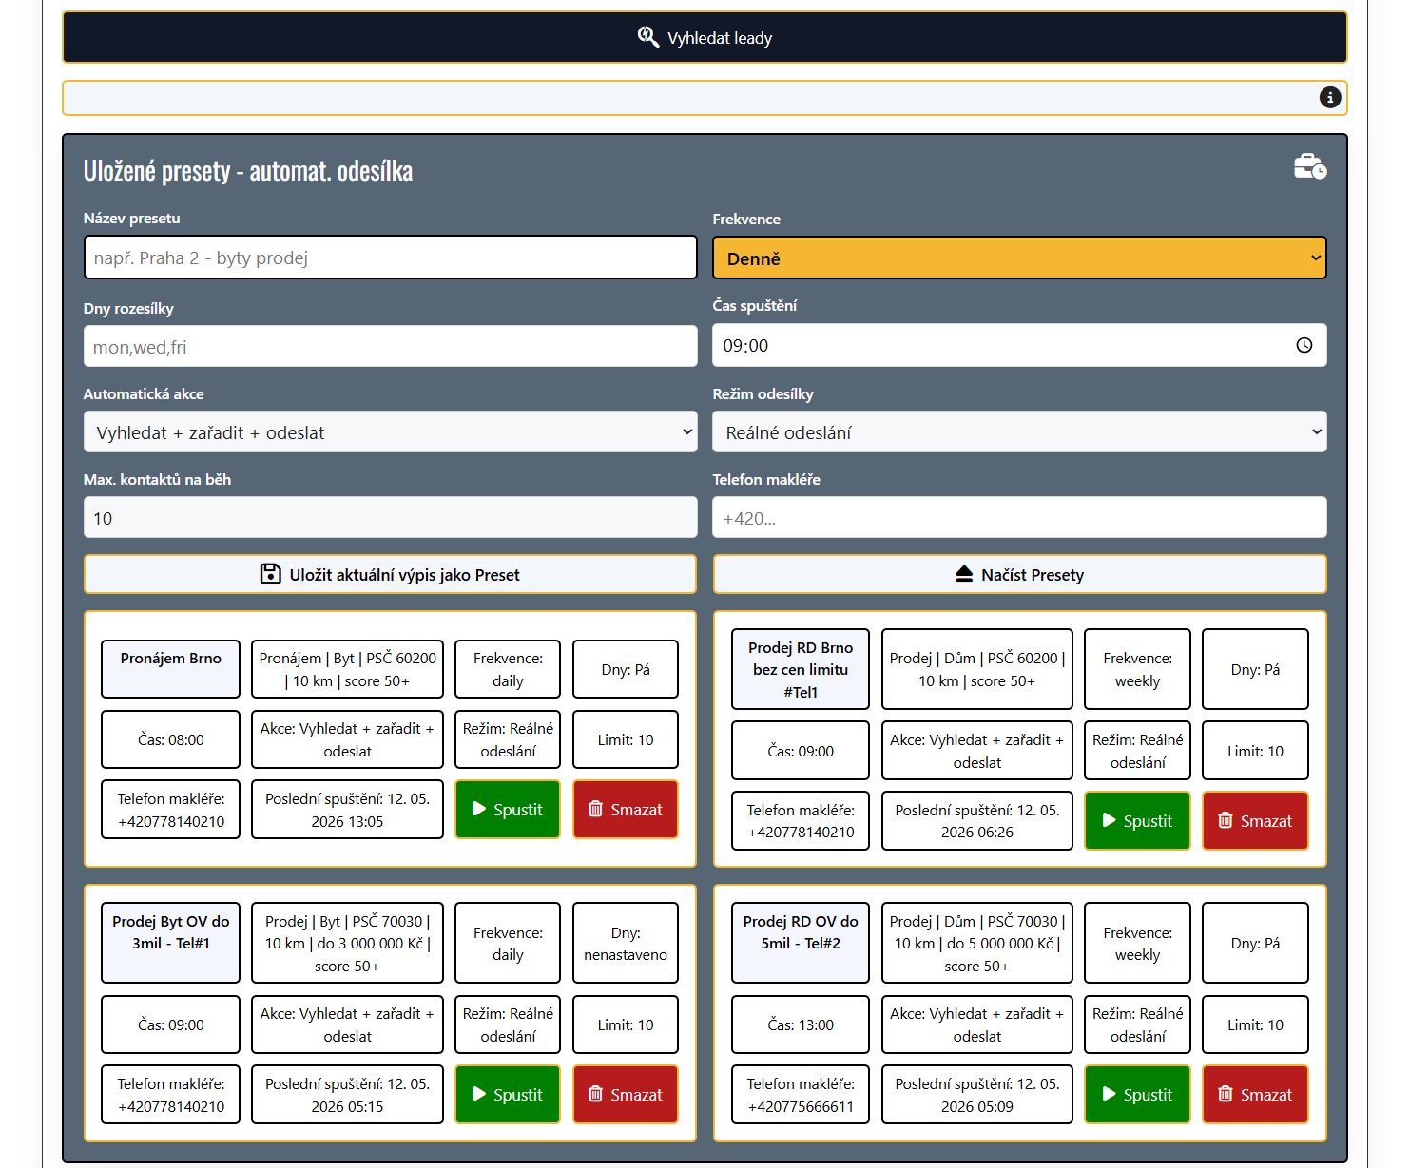Click the Načíst Presety button
1410x1168 pixels.
(1019, 574)
